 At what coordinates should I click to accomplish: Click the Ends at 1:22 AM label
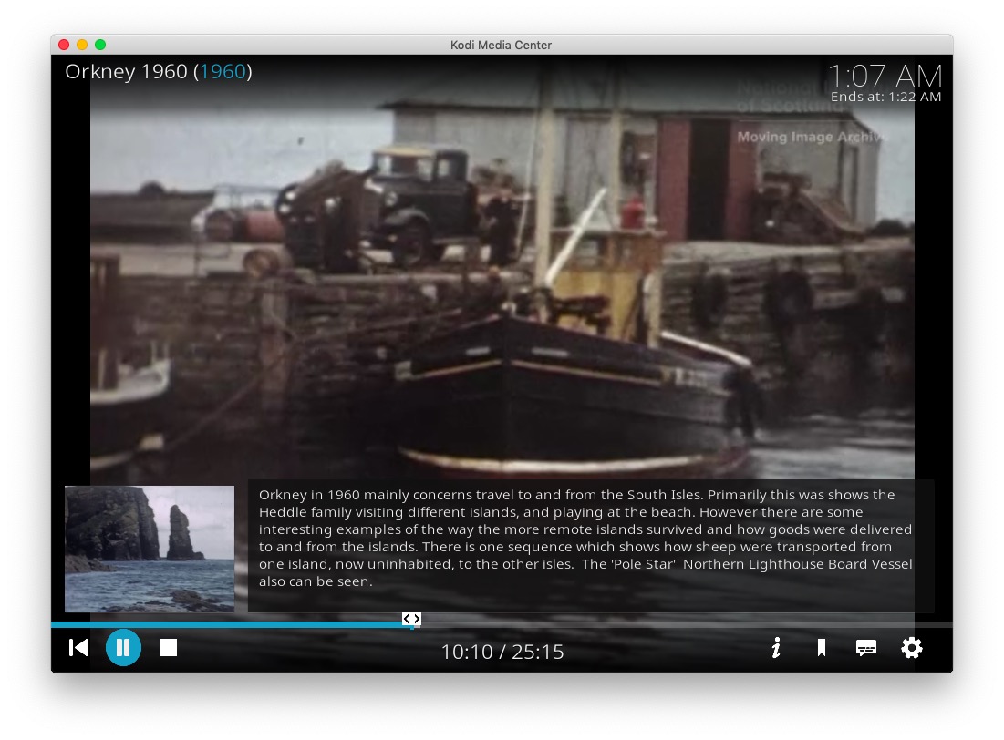point(885,98)
